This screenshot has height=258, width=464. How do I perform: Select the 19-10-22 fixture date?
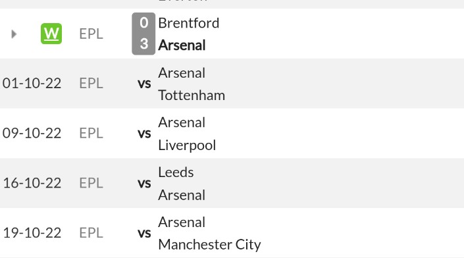pos(32,233)
